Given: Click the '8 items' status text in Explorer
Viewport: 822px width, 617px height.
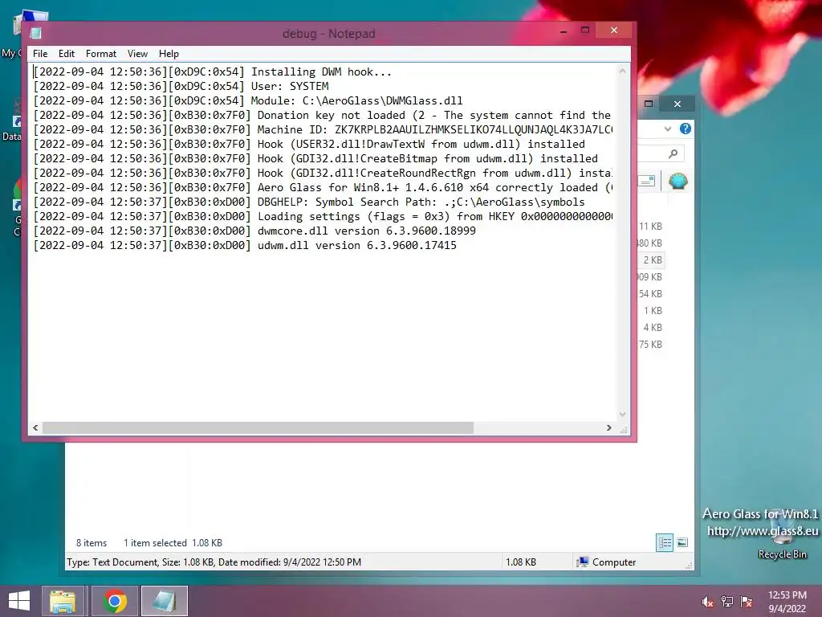Looking at the screenshot, I should tap(92, 543).
